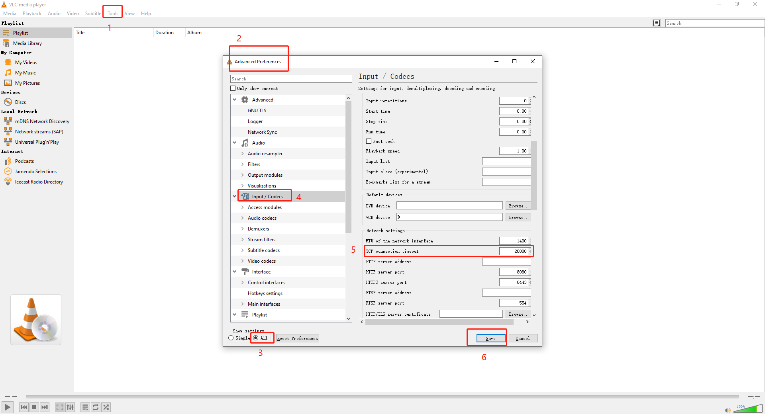Select Media Library in sidebar
Screen dimensions: 765x414
(27, 43)
